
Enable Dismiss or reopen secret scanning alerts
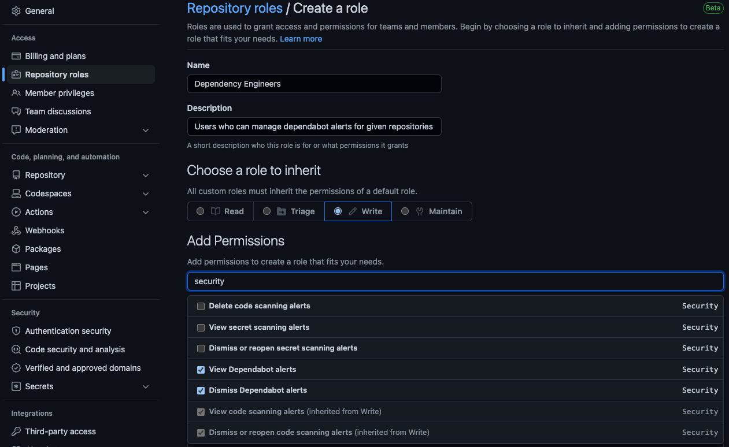tap(201, 348)
